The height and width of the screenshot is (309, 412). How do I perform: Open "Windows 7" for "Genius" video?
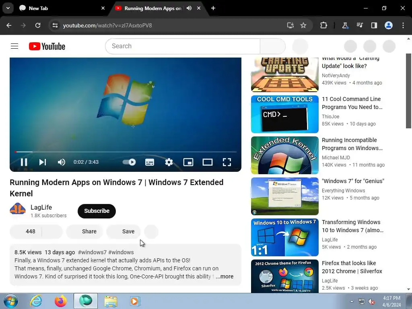click(353, 181)
